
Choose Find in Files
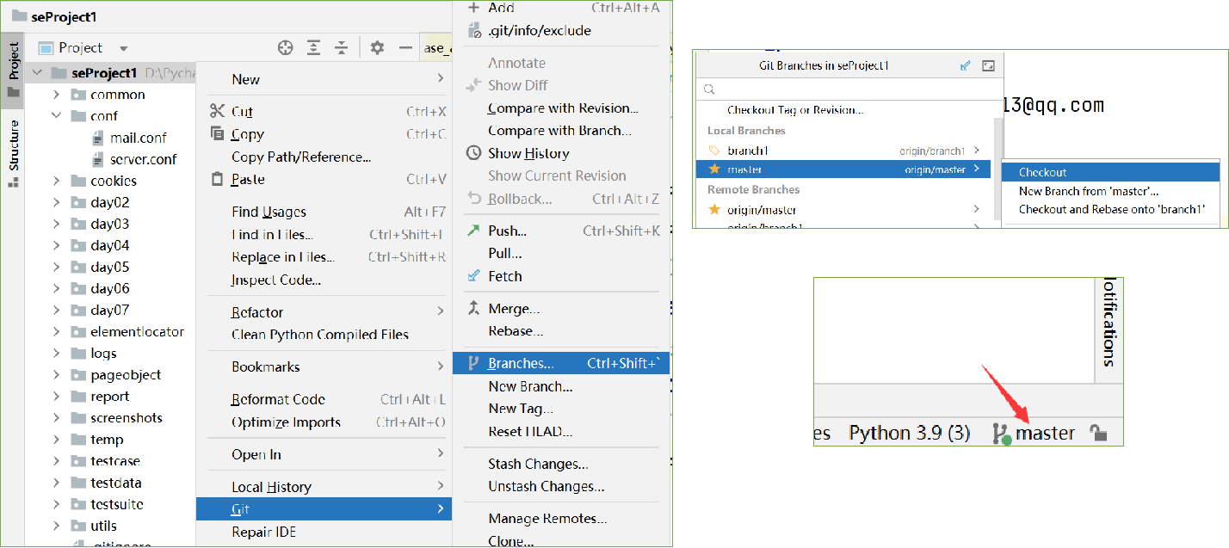[x=324, y=234]
